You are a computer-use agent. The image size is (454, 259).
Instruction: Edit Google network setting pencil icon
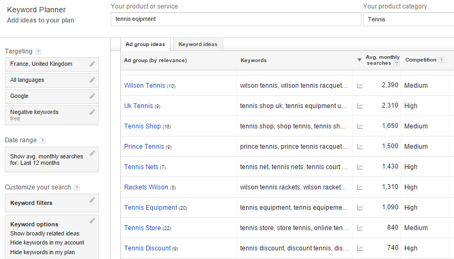click(93, 96)
